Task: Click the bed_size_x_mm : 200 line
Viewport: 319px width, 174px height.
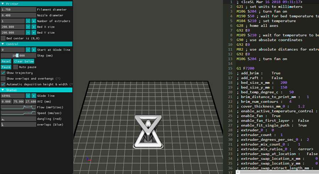Action: coord(262,82)
